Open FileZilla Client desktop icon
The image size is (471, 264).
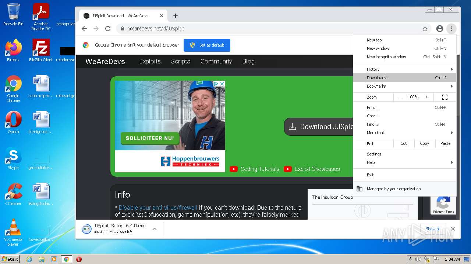[x=41, y=51]
